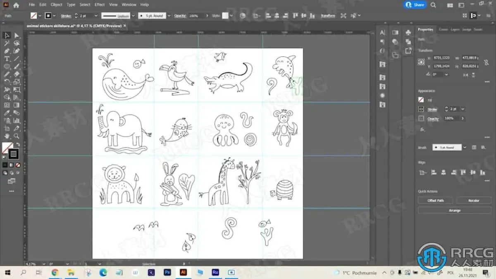Select the Lasso tool
The width and height of the screenshot is (496, 279).
[17, 43]
